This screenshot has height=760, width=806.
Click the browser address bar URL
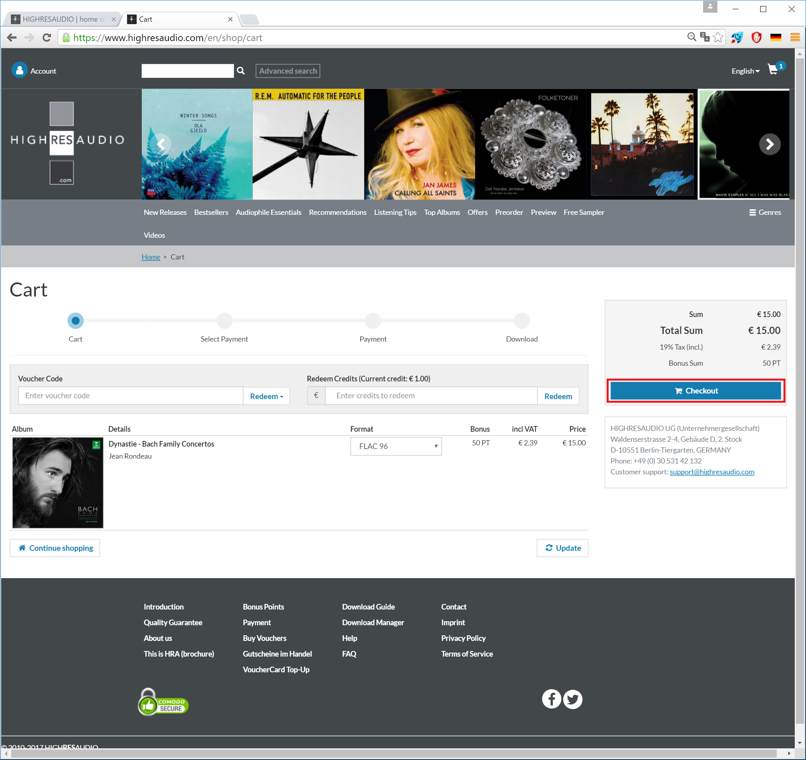point(168,38)
